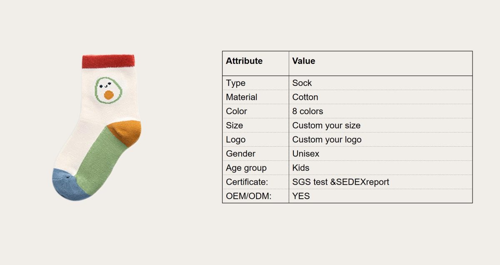Select the "Custom your logo" value
Image resolution: width=500 pixels, height=265 pixels.
[x=327, y=140]
